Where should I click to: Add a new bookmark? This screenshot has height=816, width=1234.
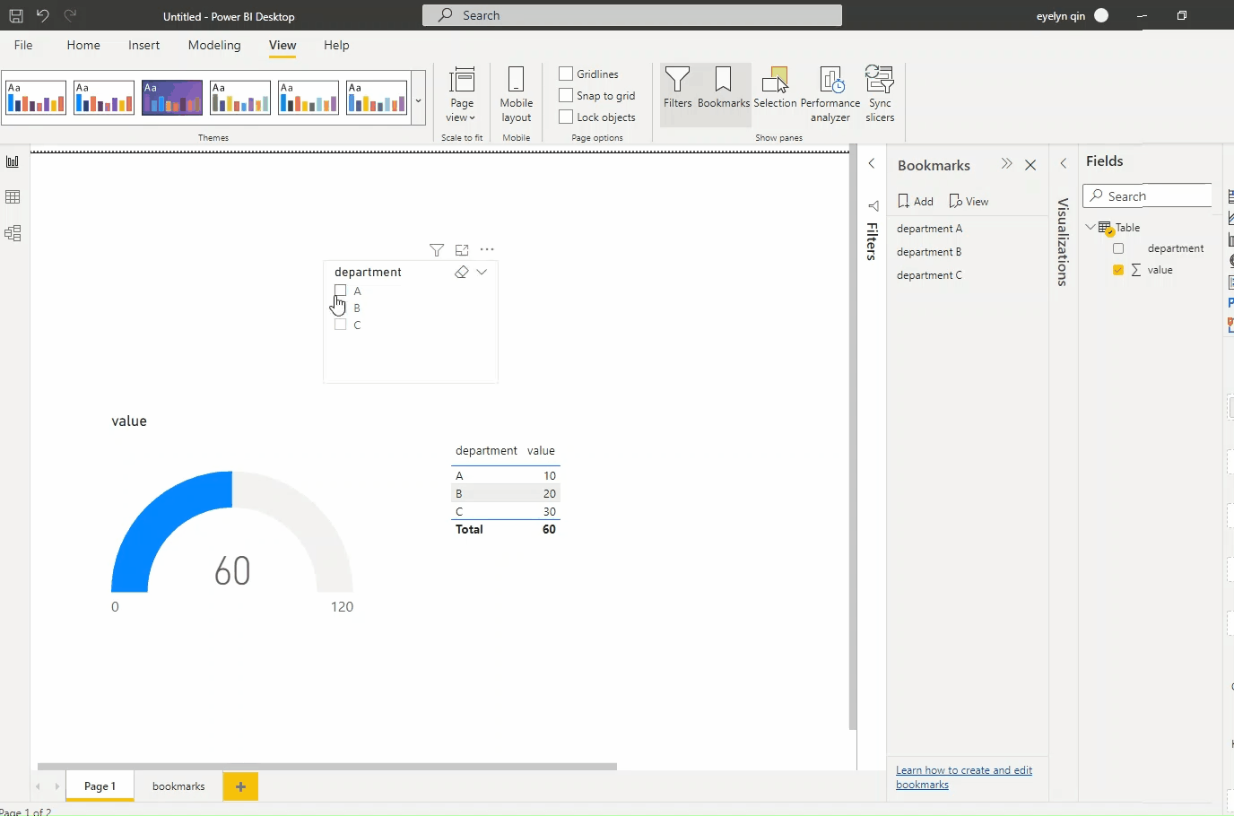coord(916,201)
